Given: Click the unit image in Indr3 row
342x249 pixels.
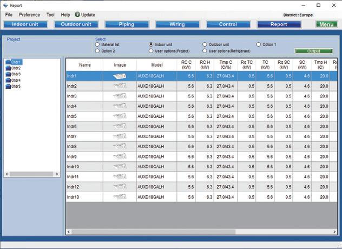Looking at the screenshot, I should click(x=120, y=96).
